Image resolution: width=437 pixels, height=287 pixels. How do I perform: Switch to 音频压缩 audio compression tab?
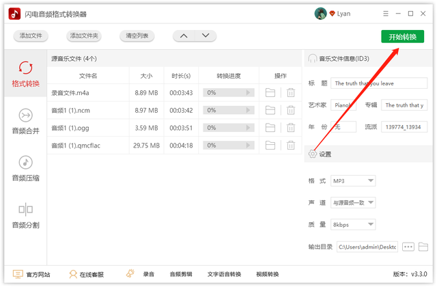(x=25, y=169)
